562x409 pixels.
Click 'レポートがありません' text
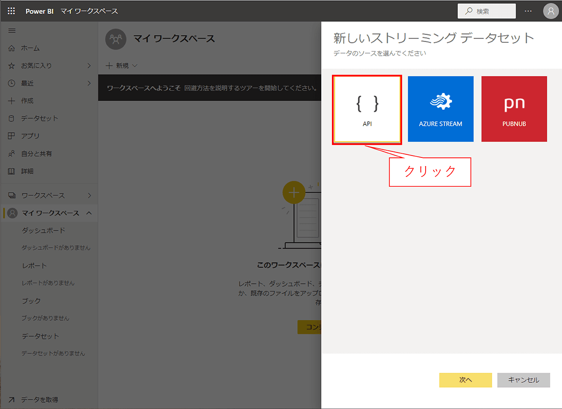click(x=48, y=283)
